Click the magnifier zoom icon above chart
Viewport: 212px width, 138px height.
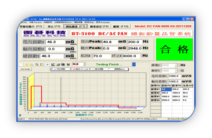pos(37,64)
